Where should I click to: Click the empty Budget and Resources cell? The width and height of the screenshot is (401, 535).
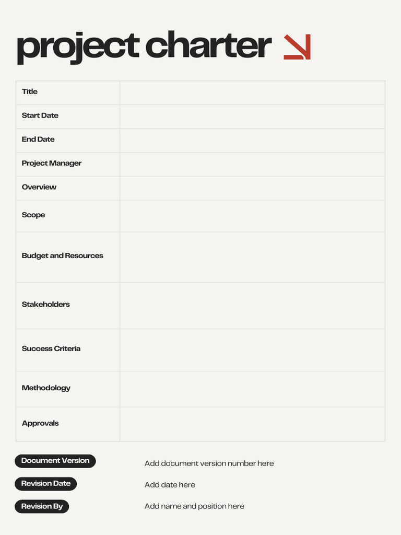(x=252, y=257)
